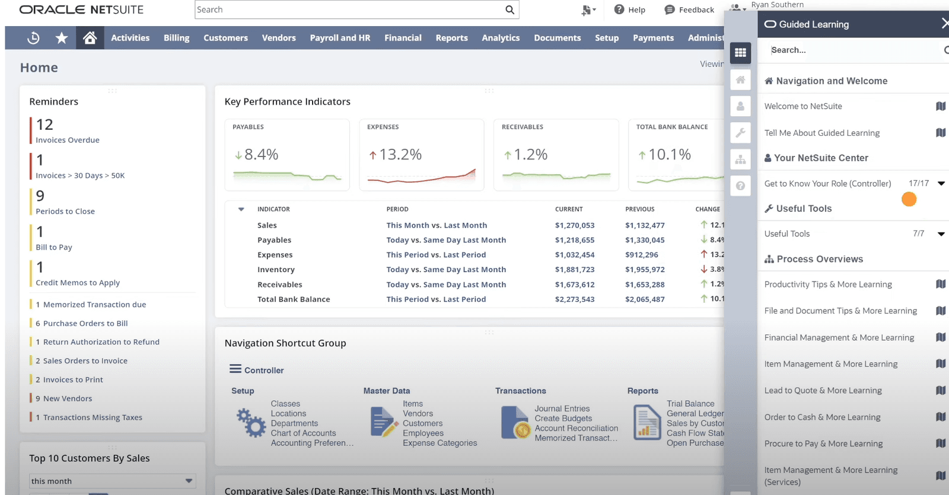Image resolution: width=949 pixels, height=495 pixels.
Task: Open the Chart of Accounts shortcut
Action: (303, 433)
